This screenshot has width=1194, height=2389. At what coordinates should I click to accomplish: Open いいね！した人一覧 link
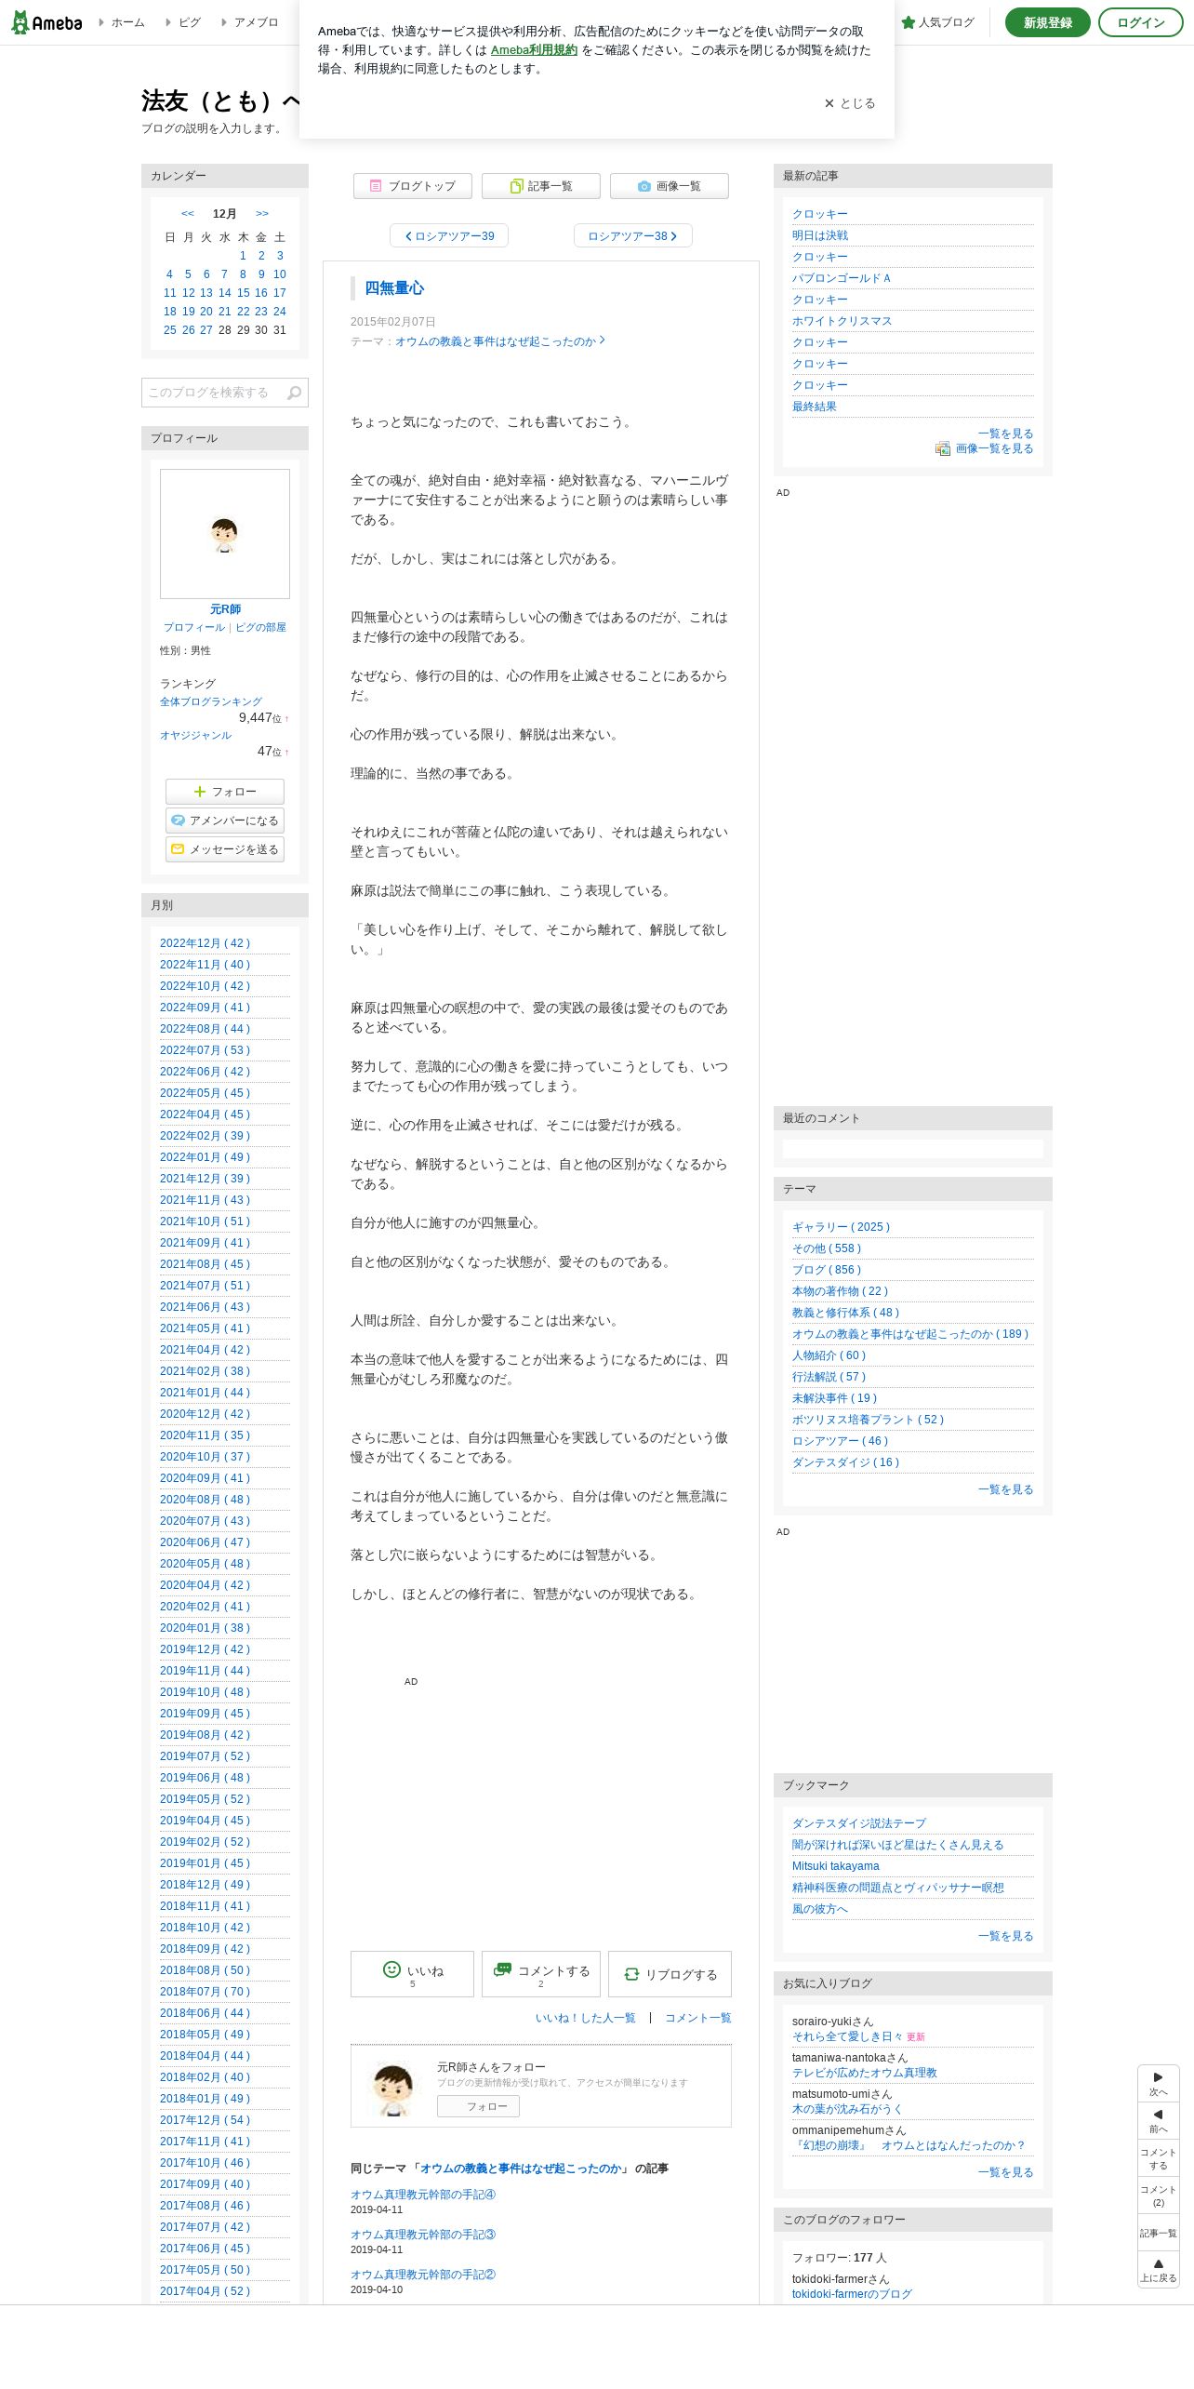click(x=586, y=2018)
